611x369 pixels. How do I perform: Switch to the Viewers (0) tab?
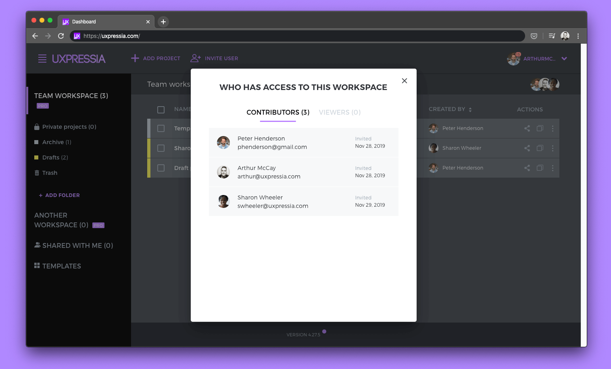tap(340, 112)
